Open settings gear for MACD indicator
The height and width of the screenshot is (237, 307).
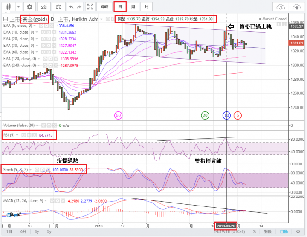point(58,201)
